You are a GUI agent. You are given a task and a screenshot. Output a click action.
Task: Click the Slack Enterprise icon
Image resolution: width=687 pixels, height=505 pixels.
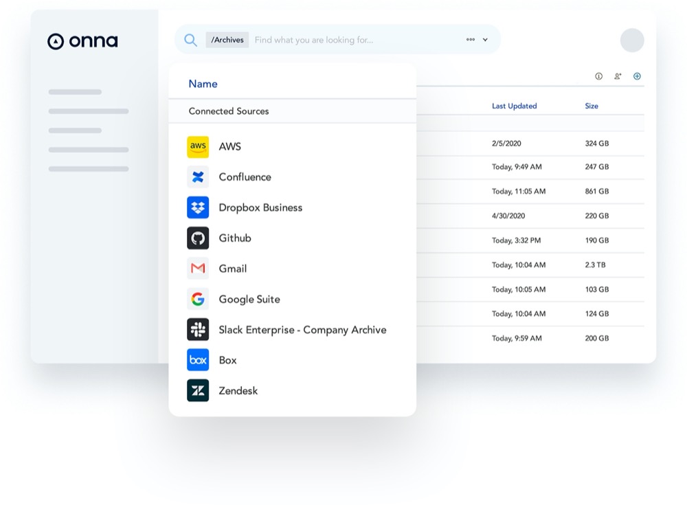click(198, 330)
